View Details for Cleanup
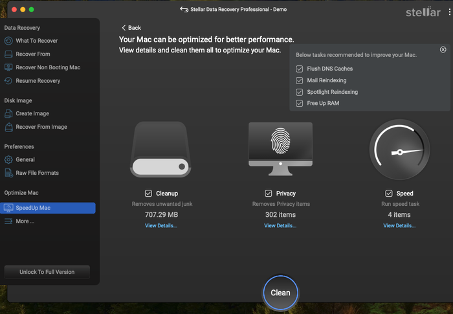Image resolution: width=453 pixels, height=314 pixels. tap(161, 225)
